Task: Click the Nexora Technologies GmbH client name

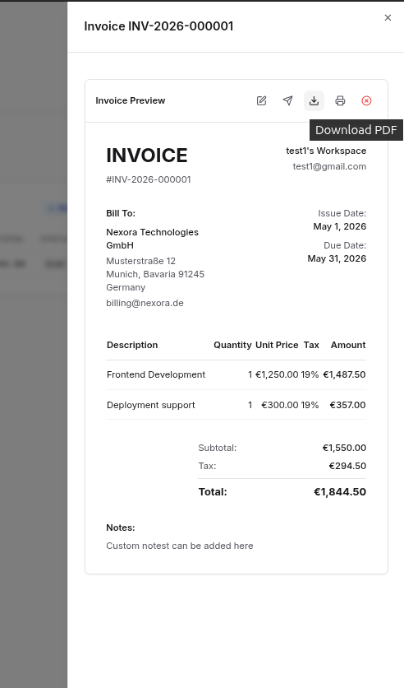Action: (x=152, y=239)
